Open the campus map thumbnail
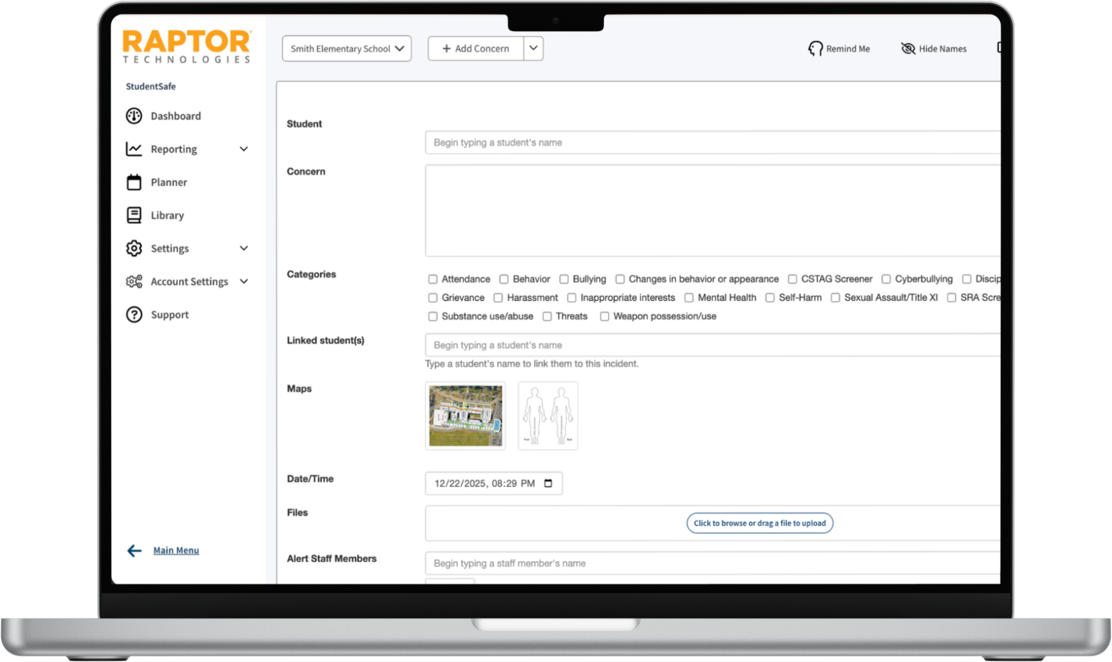1112x662 pixels. 465,416
